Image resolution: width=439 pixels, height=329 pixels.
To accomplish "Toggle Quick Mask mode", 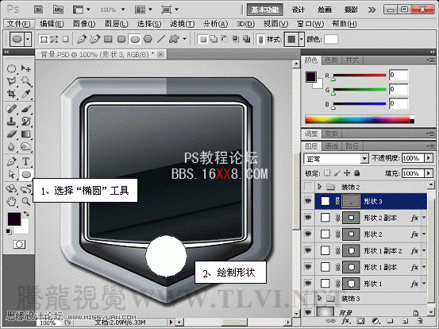I will [x=19, y=245].
